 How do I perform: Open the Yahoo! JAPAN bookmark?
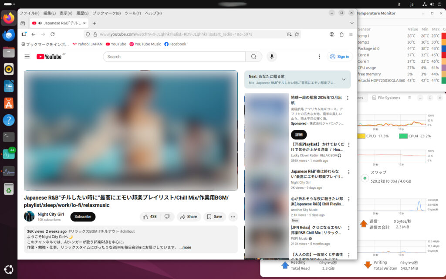pos(87,44)
